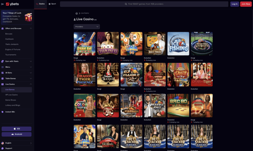Open the Cricket Ball game thumbnail

(84, 44)
